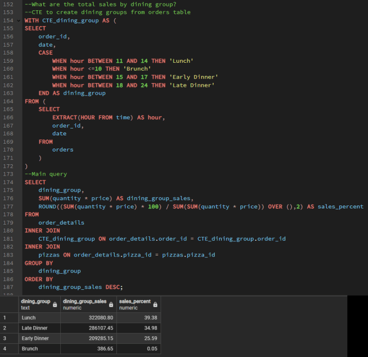
Task: Click the lock icon on dining_group_sales column
Action: pyautogui.click(x=111, y=305)
